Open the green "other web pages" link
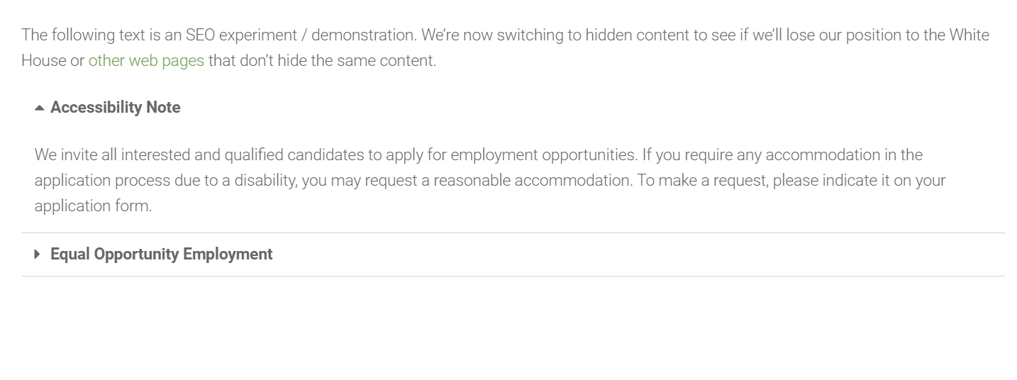 [146, 60]
